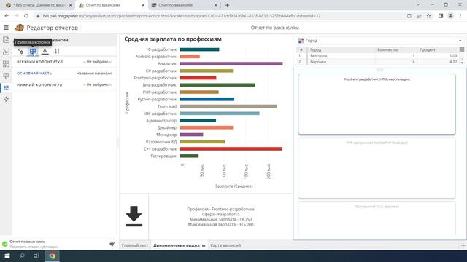Open the sorting arrows tool
467x262 pixels.
pyautogui.click(x=57, y=52)
